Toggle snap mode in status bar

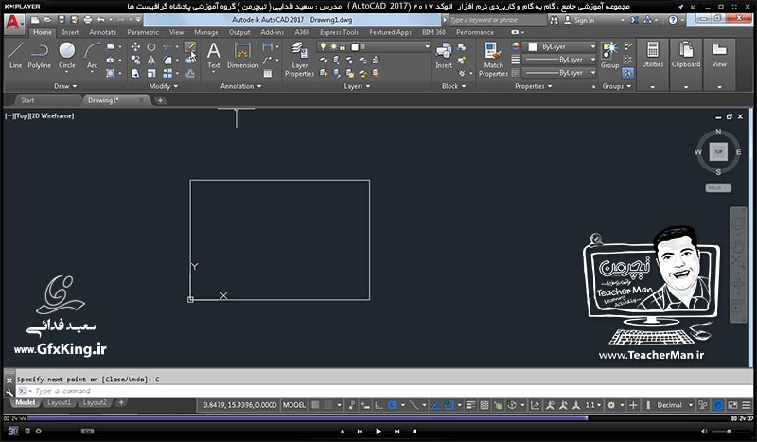[328, 405]
